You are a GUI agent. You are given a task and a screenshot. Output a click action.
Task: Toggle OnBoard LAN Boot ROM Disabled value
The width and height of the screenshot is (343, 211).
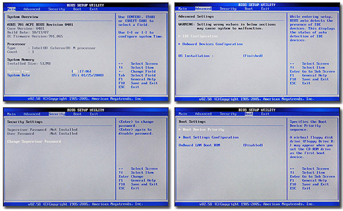tap(253, 145)
